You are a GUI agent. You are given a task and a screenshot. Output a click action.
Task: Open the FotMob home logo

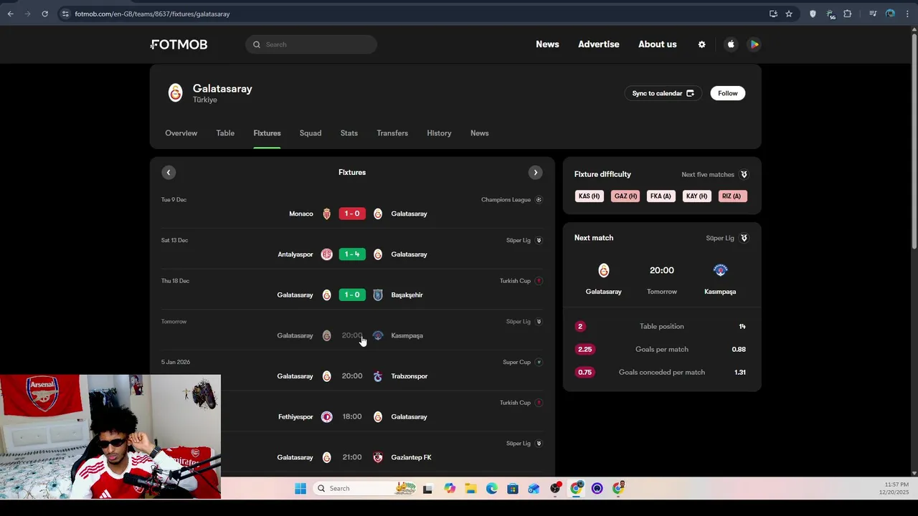point(179,44)
